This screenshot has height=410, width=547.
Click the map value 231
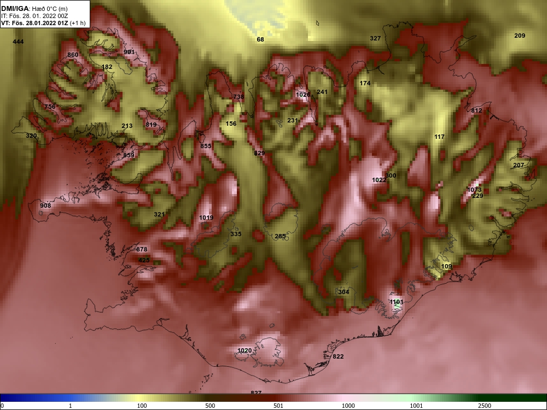[x=293, y=121]
